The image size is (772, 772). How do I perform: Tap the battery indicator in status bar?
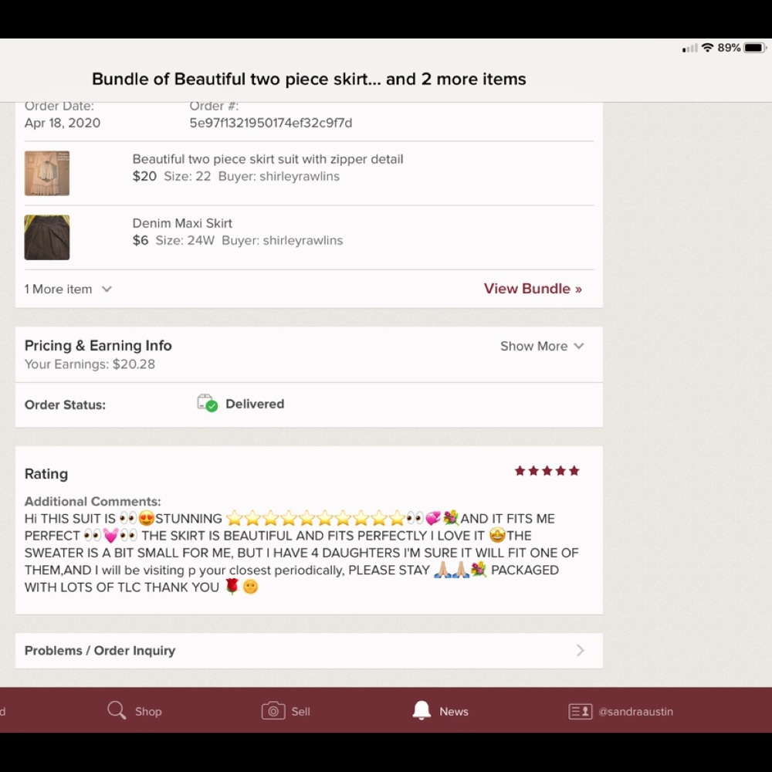point(755,48)
